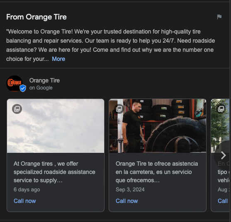Expand the business description via More
Screen dimensions: 231x222
(58, 59)
